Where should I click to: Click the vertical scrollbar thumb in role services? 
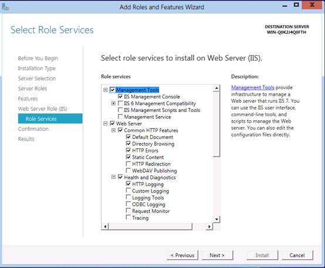(x=216, y=124)
